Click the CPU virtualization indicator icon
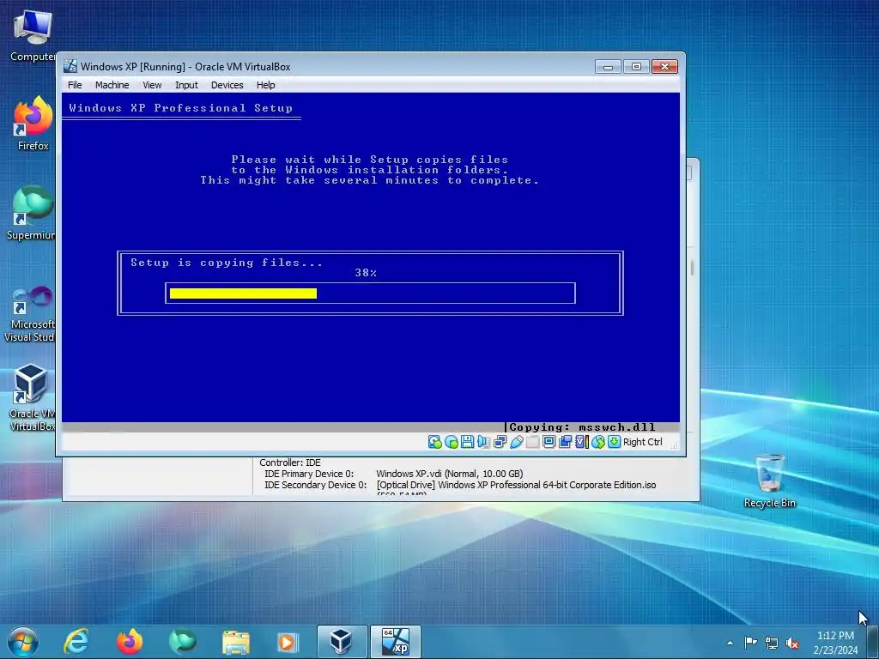Screen dimensions: 879x659 tap(581, 442)
